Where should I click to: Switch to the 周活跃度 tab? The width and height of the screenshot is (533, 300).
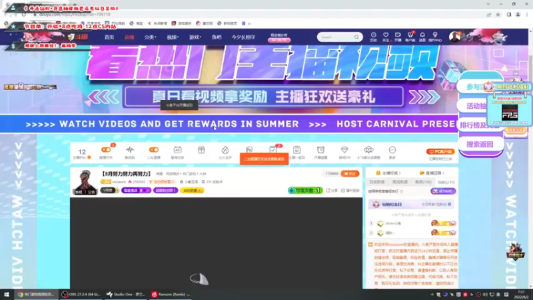[x=400, y=182]
